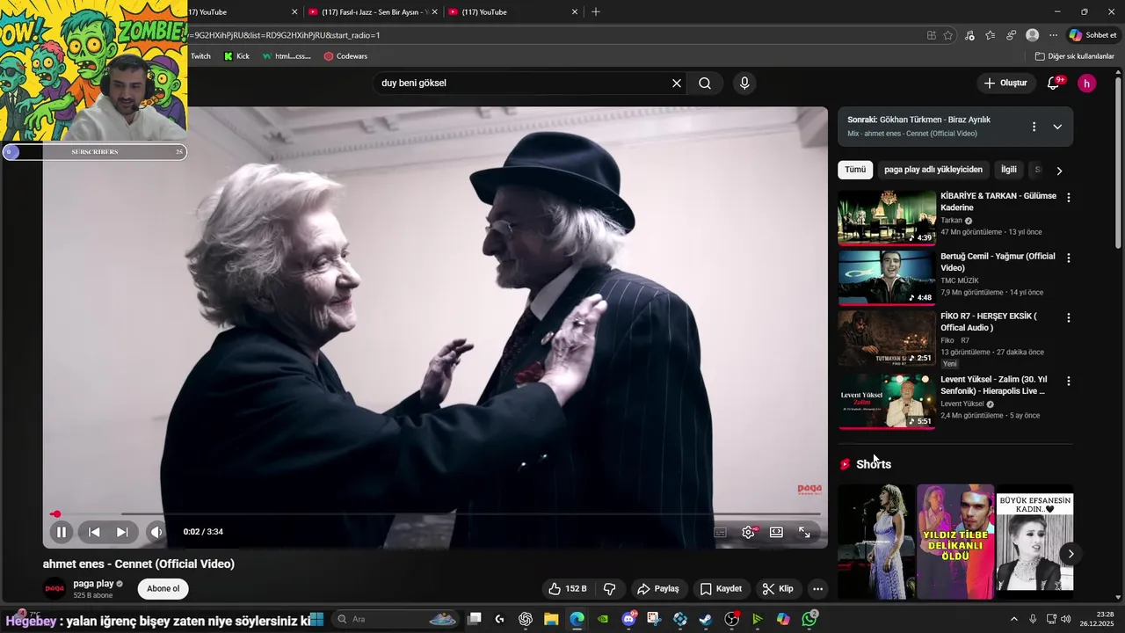
Task: Open the Edge profile icon
Action: [1032, 35]
